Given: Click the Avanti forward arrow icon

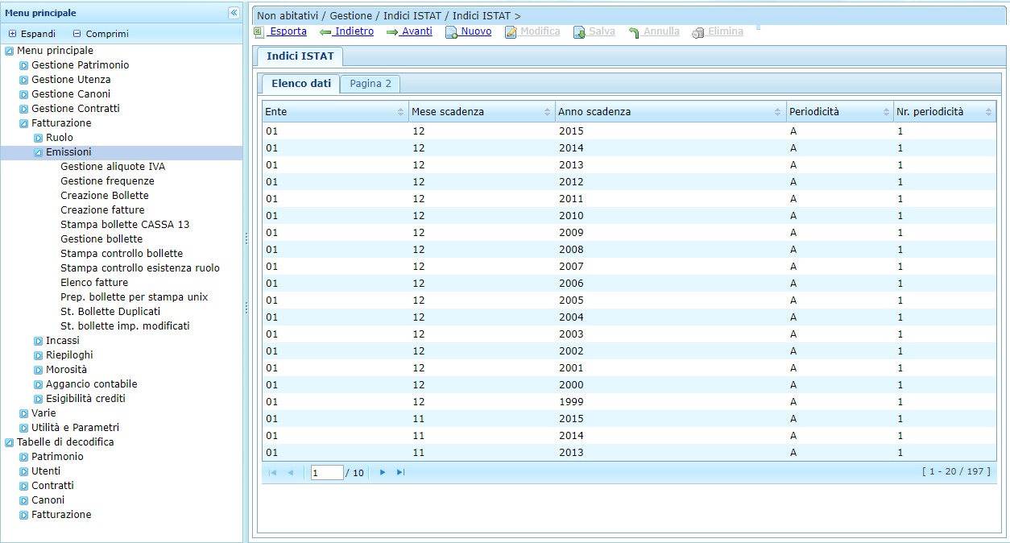Looking at the screenshot, I should coord(392,32).
